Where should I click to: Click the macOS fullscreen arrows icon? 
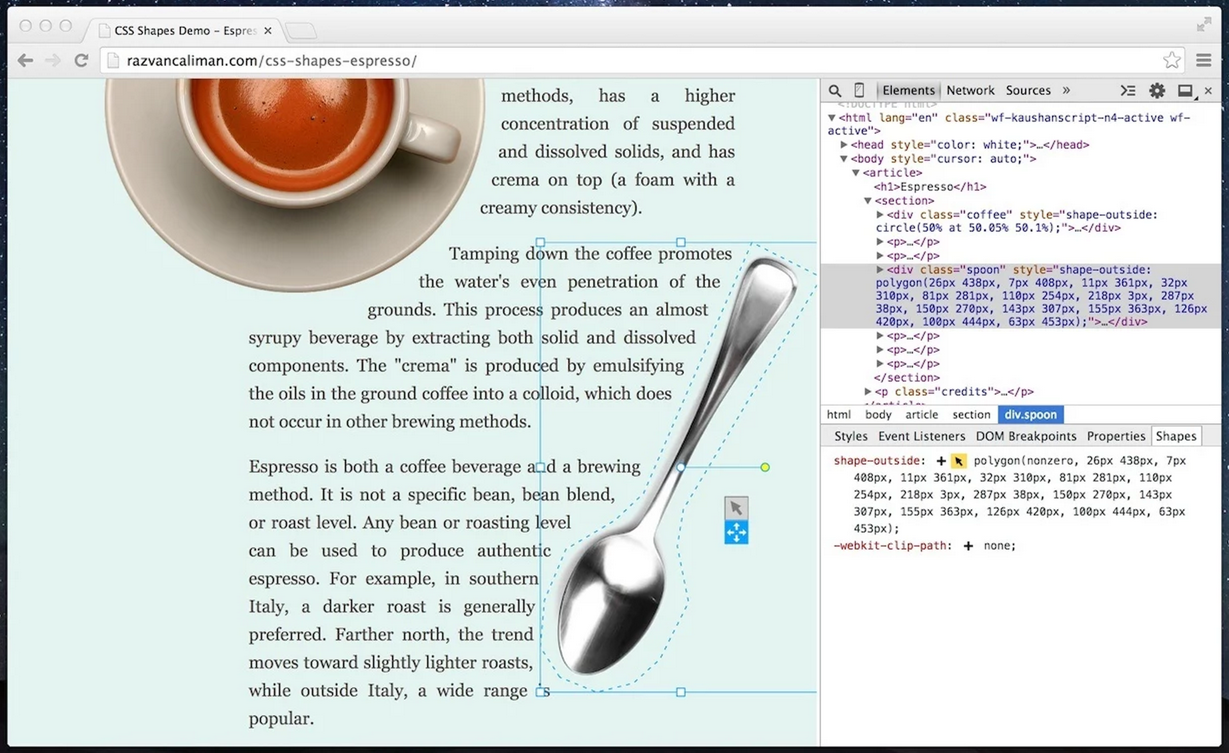pos(1204,24)
